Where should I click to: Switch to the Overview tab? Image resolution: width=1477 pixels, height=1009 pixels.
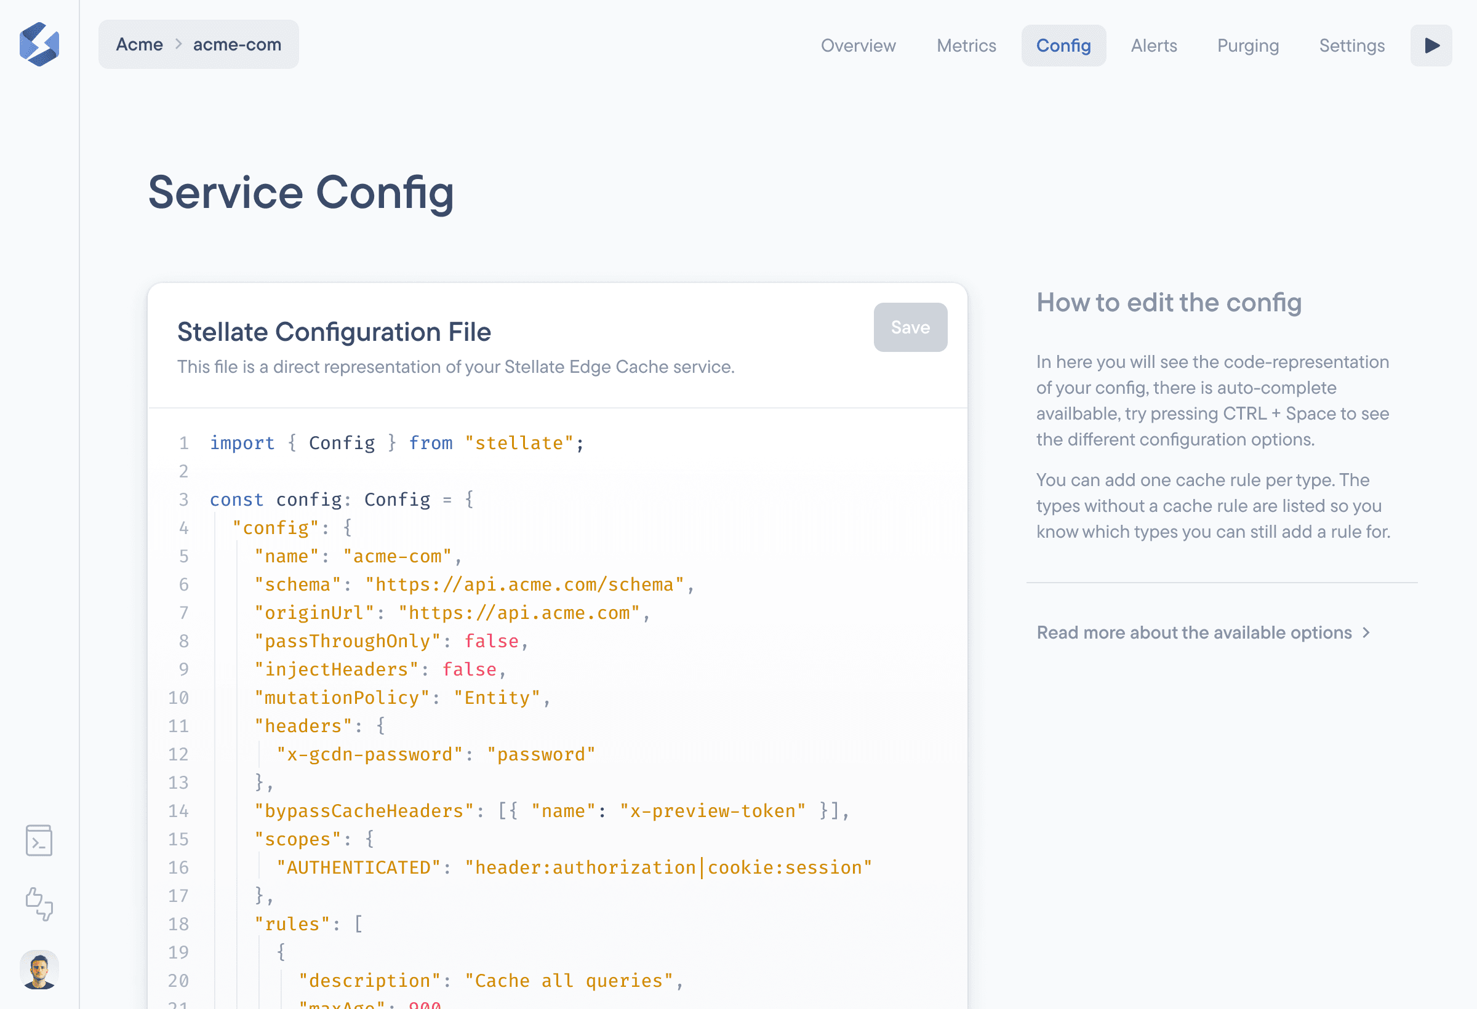click(858, 46)
